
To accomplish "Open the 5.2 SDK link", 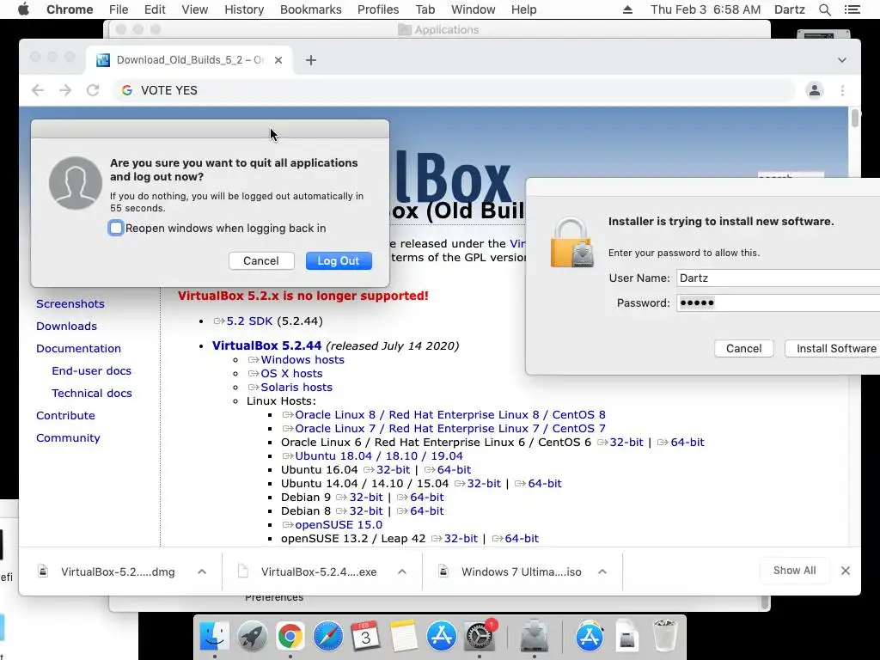I will point(249,321).
